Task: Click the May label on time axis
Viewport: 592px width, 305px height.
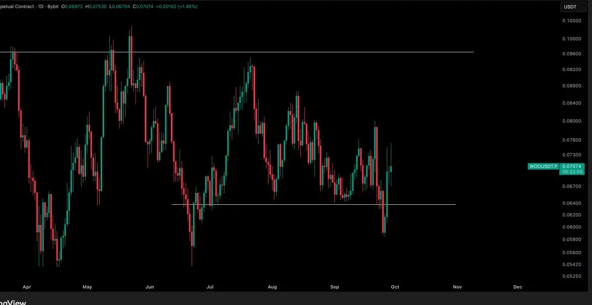Action: click(87, 287)
